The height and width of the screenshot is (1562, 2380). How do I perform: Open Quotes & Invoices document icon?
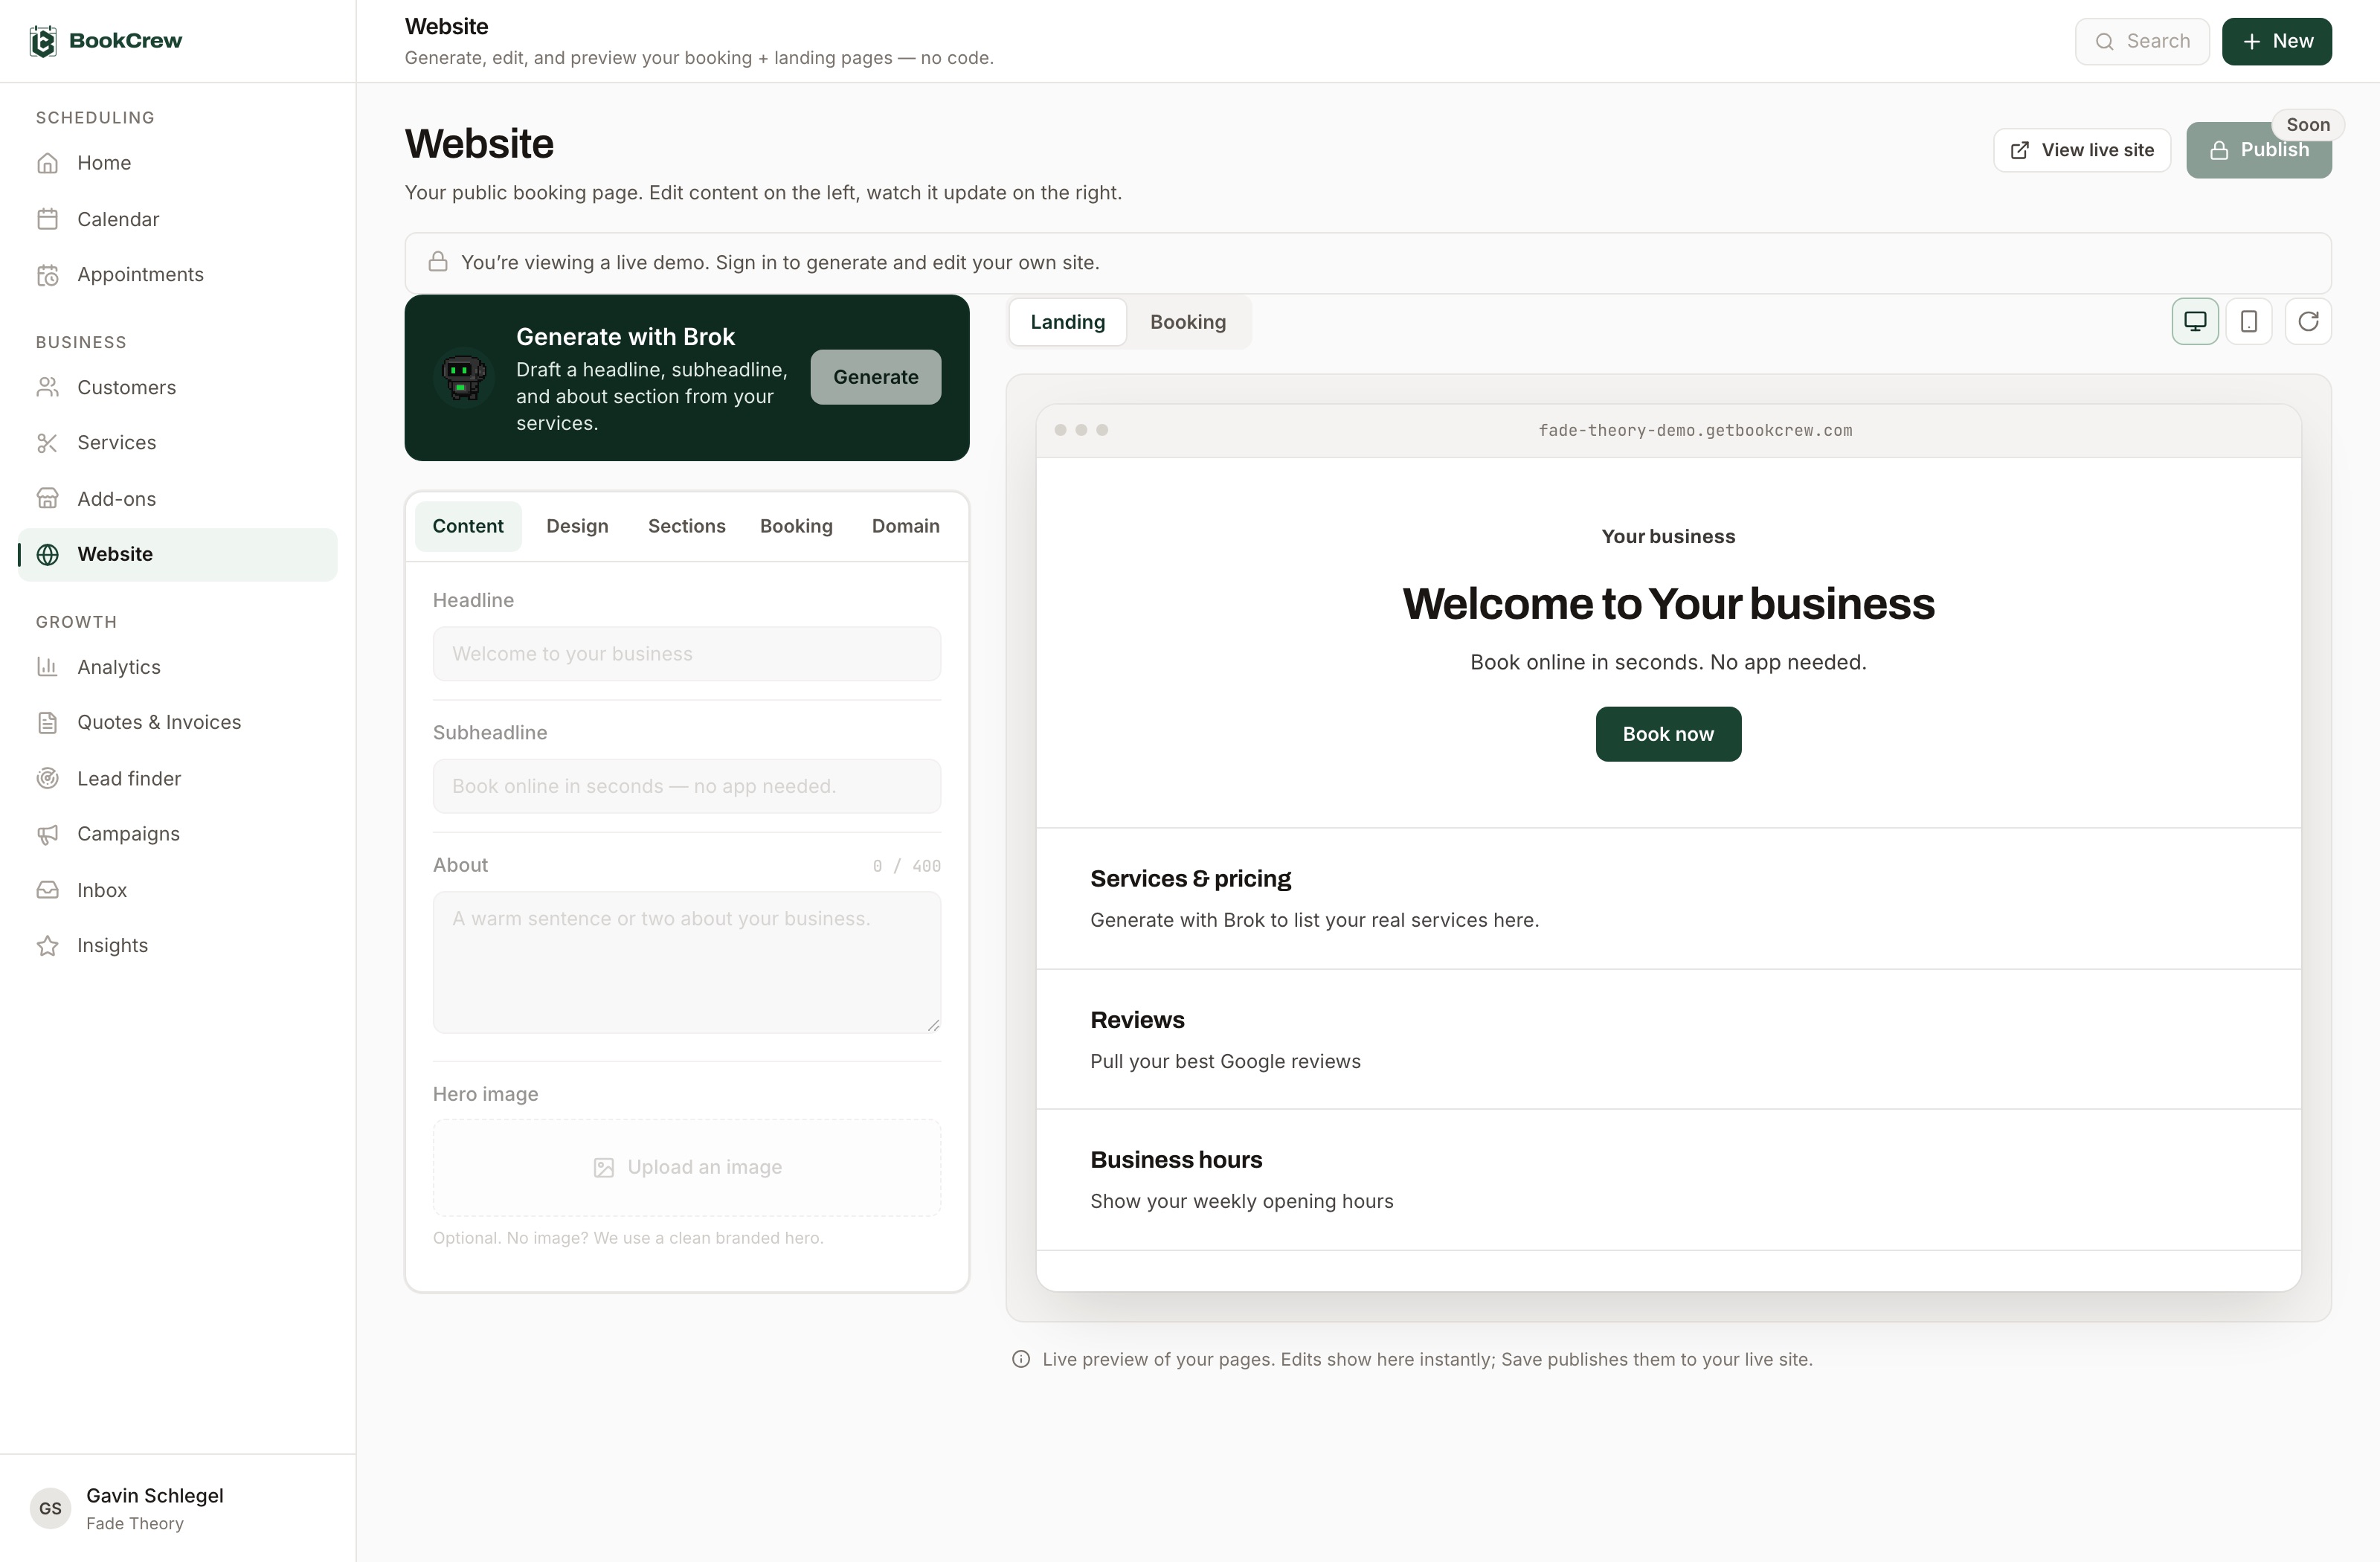coord(47,722)
